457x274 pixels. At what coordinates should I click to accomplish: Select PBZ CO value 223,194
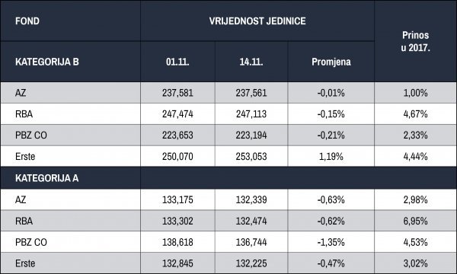(251, 135)
